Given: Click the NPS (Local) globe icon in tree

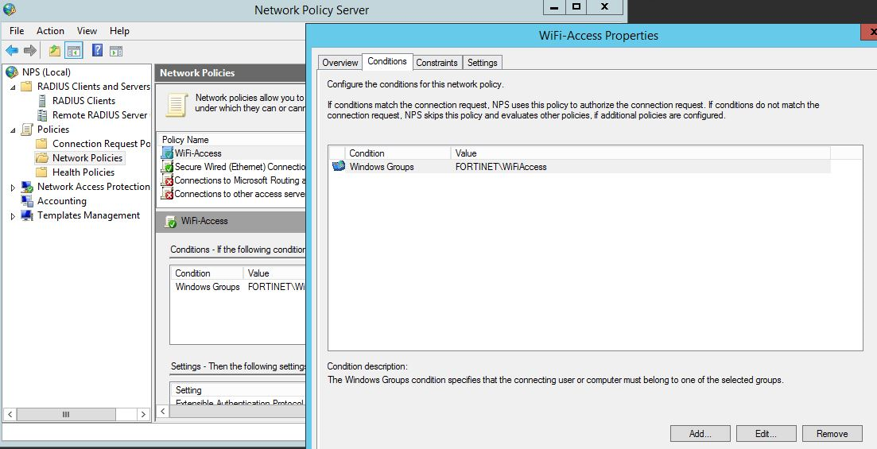Looking at the screenshot, I should (12, 72).
